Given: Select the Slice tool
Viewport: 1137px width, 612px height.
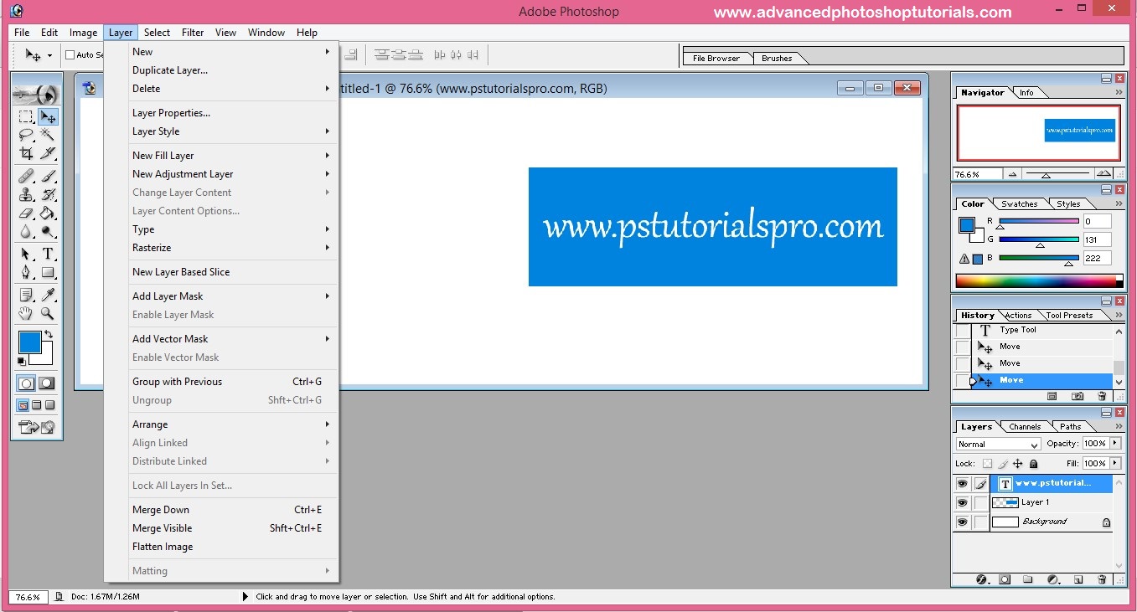Looking at the screenshot, I should 48,154.
